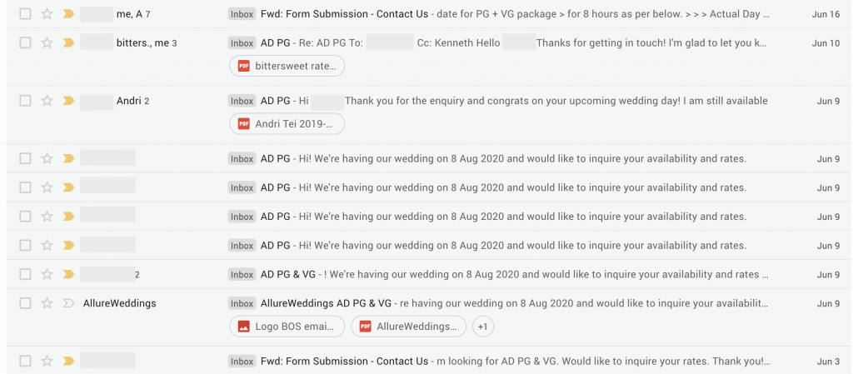Select checkbox for AllureWeddings email

tap(26, 303)
